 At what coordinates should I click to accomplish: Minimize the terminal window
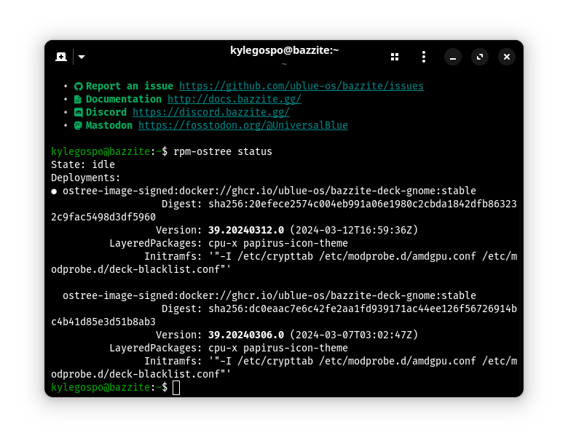pyautogui.click(x=453, y=57)
